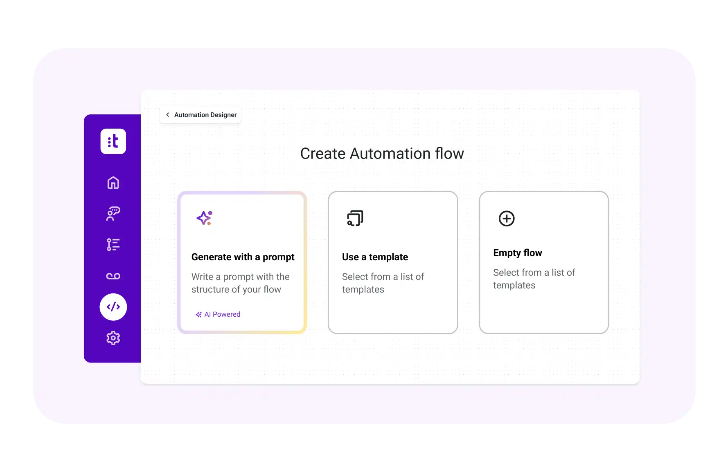Click the back chevron before Automation Designer

point(167,115)
